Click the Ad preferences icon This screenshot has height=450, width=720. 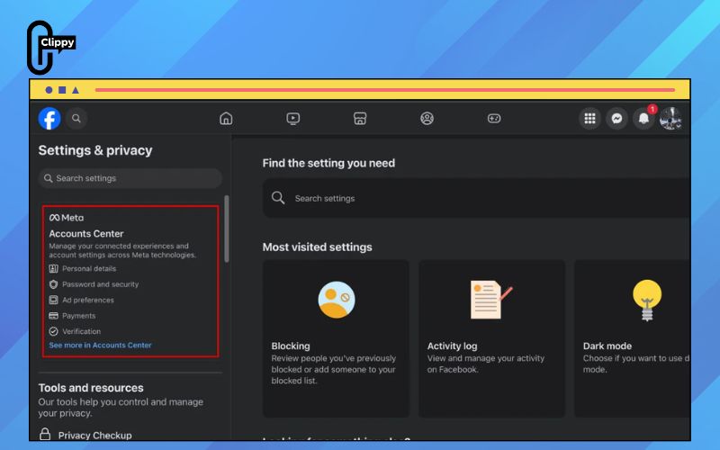coord(54,300)
